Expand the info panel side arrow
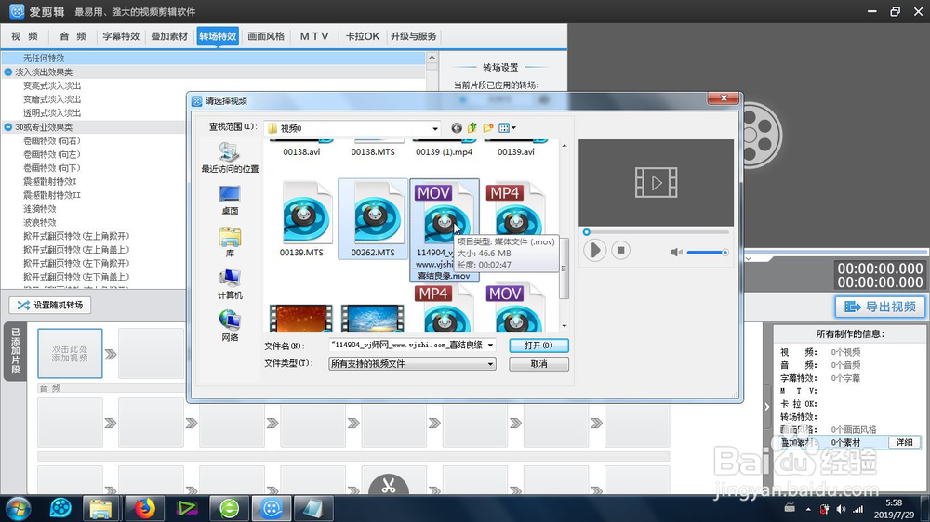The image size is (930, 522). pos(766,407)
